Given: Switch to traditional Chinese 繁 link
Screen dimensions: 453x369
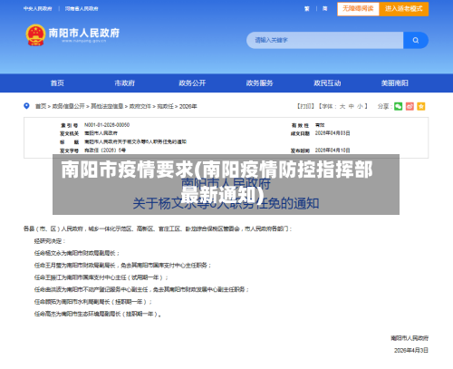Looking at the screenshot, I should coord(307,9).
